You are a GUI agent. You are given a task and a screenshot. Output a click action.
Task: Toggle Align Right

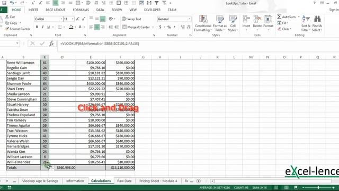tap(103, 27)
